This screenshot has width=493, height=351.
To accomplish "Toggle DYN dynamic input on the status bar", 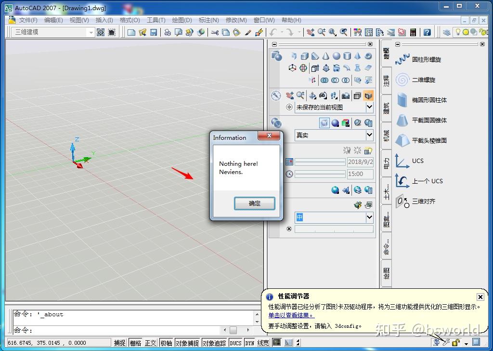I will click(x=249, y=343).
